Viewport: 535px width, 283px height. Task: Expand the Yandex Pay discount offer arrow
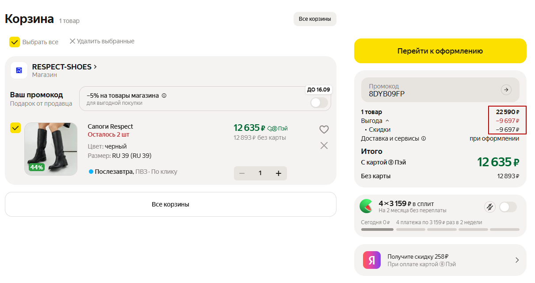click(517, 260)
